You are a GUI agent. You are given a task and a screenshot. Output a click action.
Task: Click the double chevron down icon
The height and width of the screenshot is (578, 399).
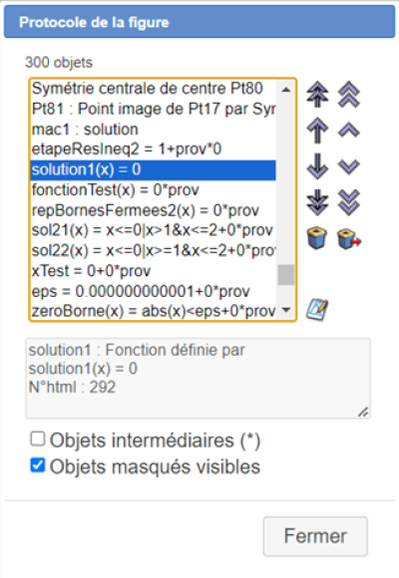(x=349, y=202)
